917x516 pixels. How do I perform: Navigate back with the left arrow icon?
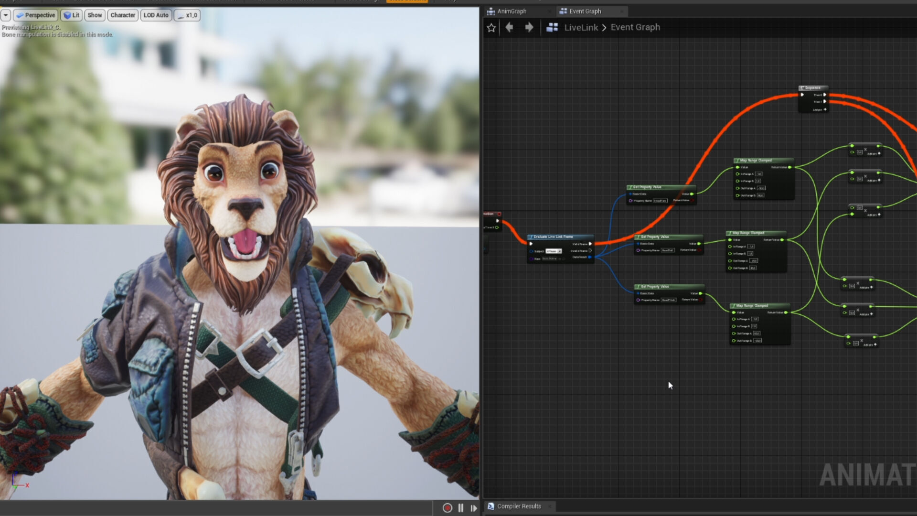pyautogui.click(x=509, y=28)
